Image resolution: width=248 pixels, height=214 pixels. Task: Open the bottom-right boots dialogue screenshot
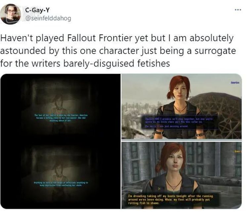[182, 175]
